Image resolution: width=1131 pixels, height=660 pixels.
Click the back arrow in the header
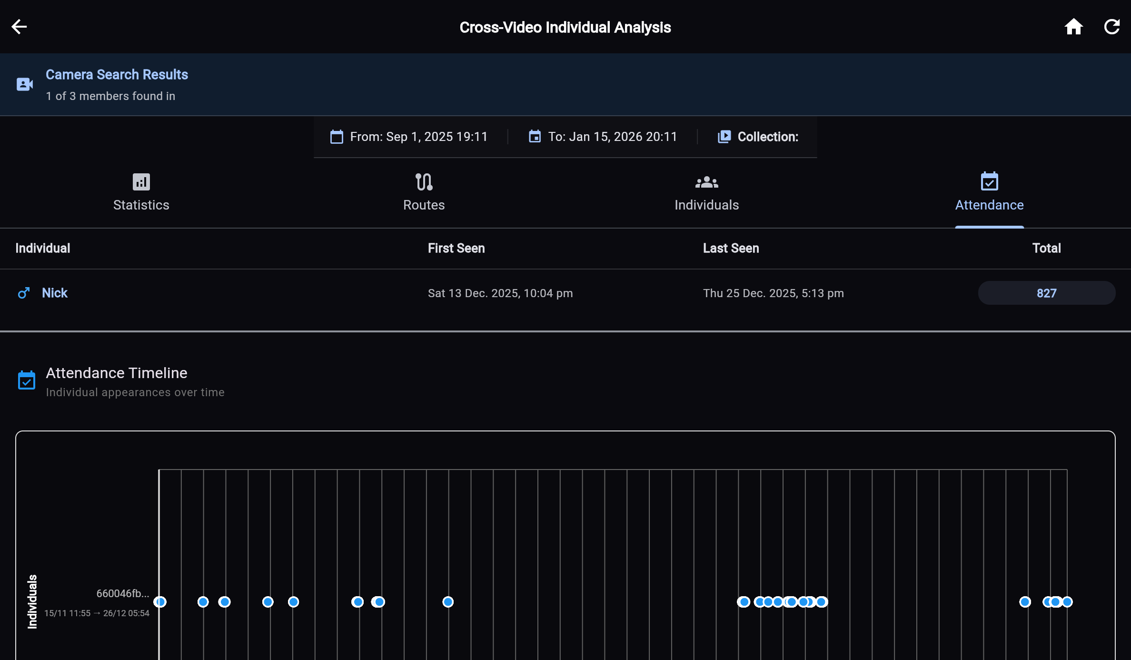point(20,27)
